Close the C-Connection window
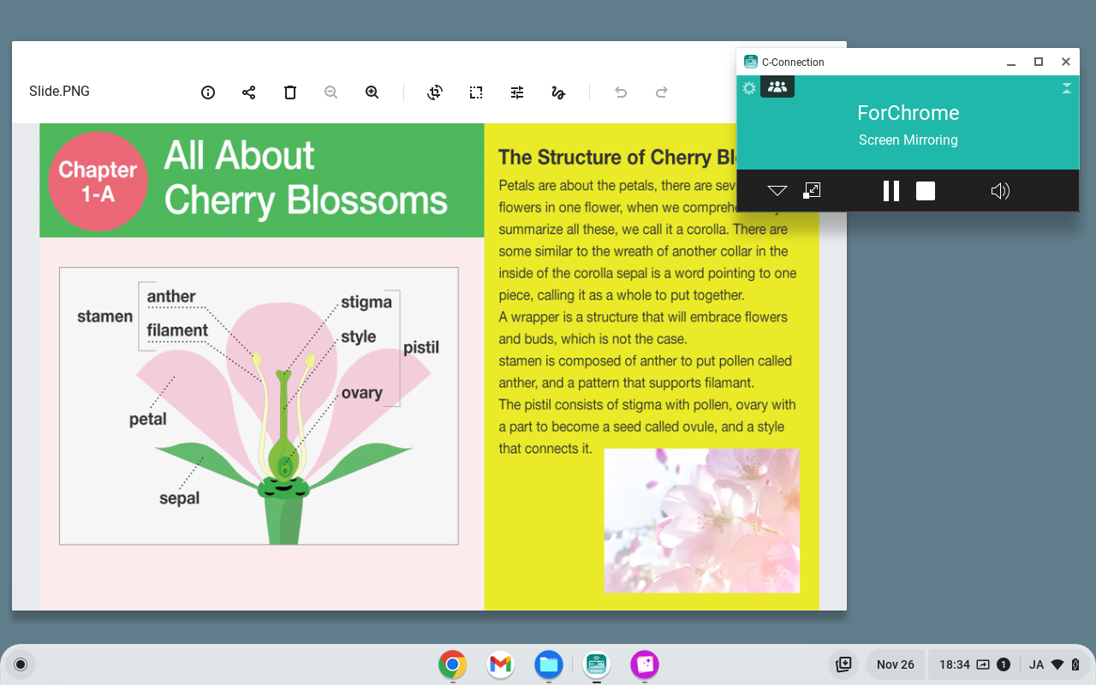This screenshot has width=1096, height=685. pyautogui.click(x=1066, y=62)
